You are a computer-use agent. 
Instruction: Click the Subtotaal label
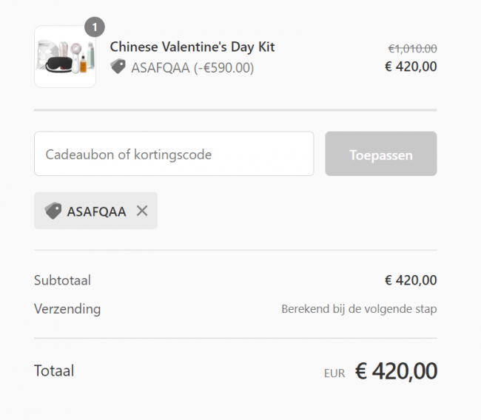[63, 280]
